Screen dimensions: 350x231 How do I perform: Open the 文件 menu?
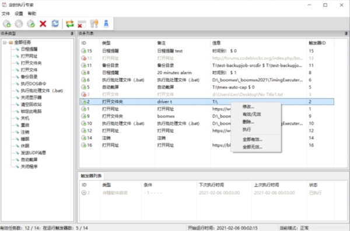tap(6, 13)
